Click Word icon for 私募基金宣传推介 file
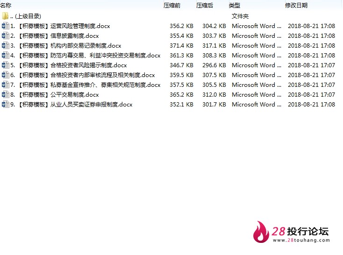The height and width of the screenshot is (255, 343). tap(6, 85)
